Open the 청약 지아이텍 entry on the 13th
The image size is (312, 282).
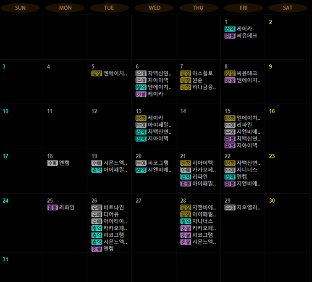tap(152, 139)
